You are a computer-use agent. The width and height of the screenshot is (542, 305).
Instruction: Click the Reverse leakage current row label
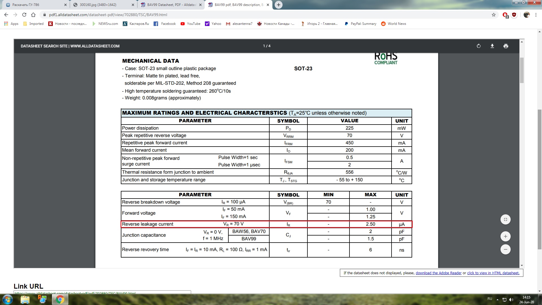point(148,224)
